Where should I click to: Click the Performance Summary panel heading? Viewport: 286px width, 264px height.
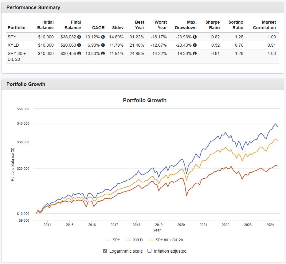(x=33, y=7)
